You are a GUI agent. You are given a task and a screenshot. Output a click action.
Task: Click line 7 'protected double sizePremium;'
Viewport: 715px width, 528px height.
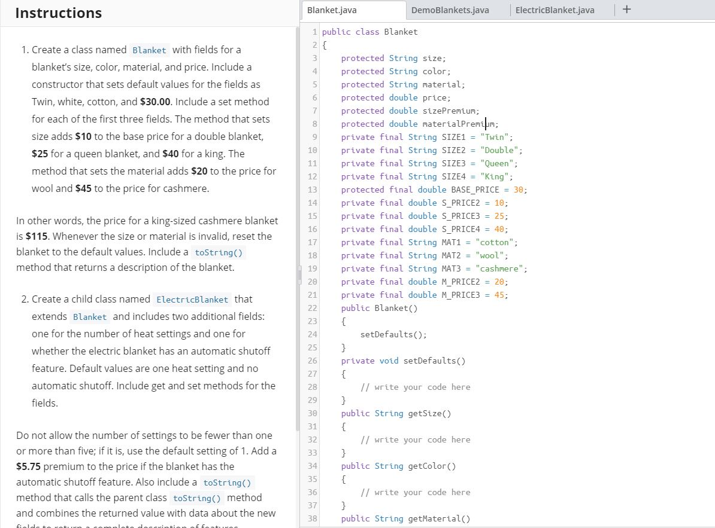pyautogui.click(x=410, y=111)
